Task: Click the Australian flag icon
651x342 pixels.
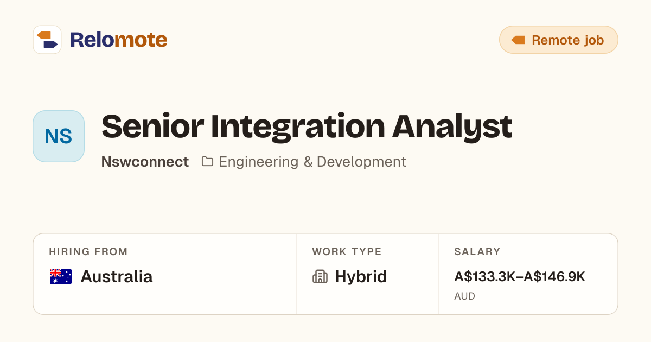Action: 61,277
